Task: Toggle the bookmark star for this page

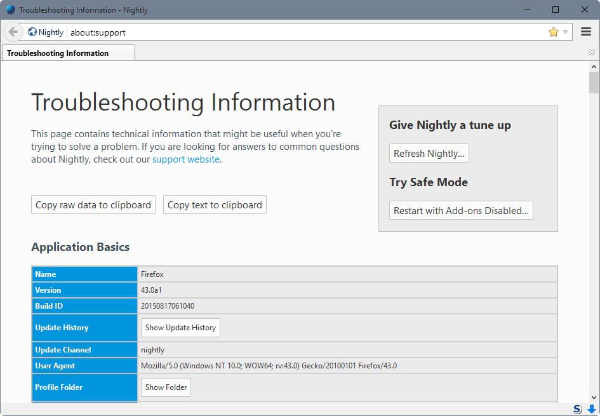Action: pyautogui.click(x=552, y=30)
